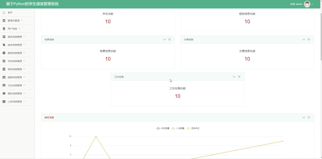Click the 卫生检查总数 label
The height and width of the screenshot is (159, 322).
178,88
